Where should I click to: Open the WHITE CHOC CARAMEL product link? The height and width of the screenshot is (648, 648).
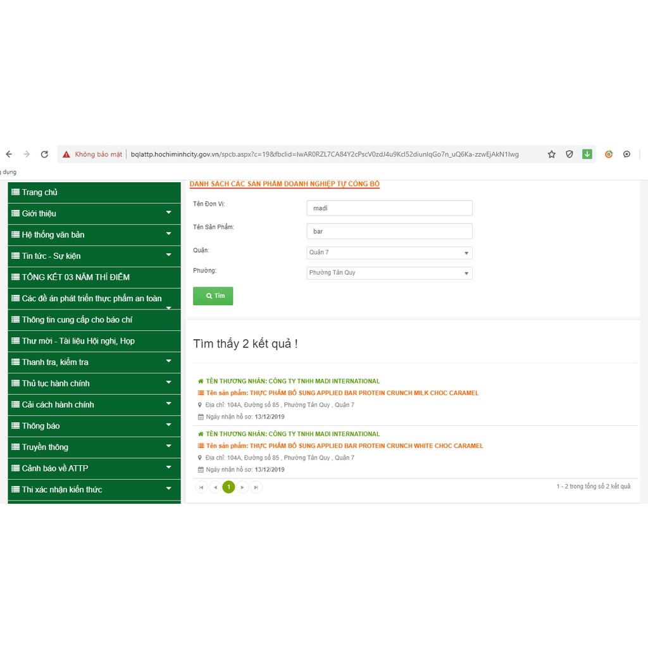(345, 446)
